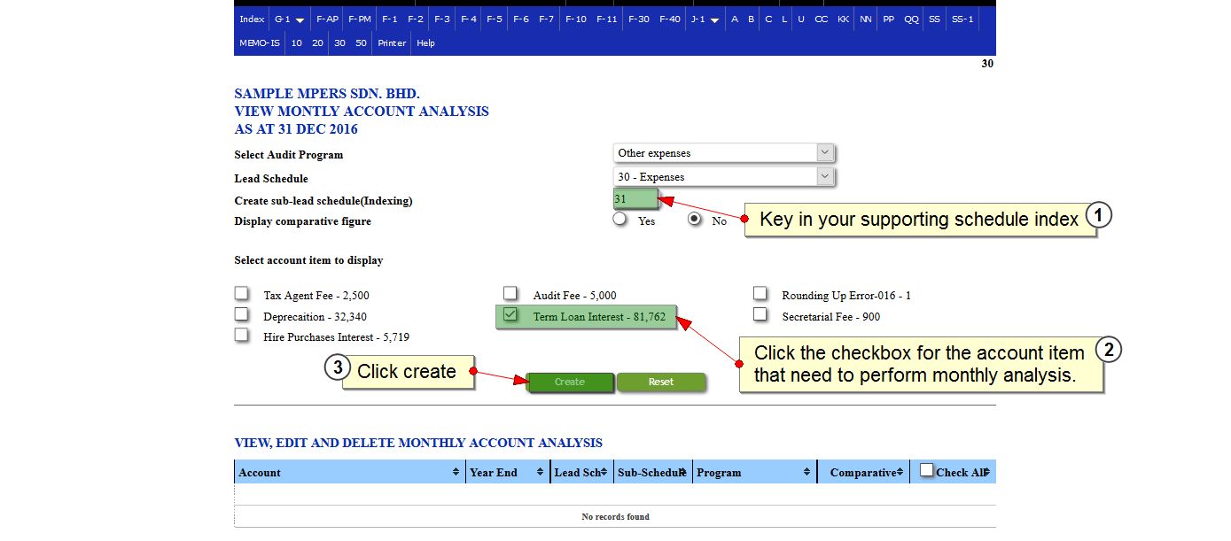
Task: Open the G-1 menu dropdown
Action: 289,19
